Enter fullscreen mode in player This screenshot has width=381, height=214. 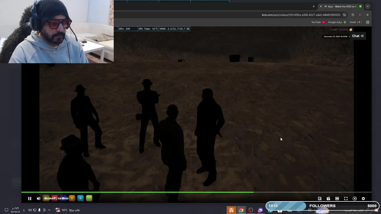click(x=346, y=199)
